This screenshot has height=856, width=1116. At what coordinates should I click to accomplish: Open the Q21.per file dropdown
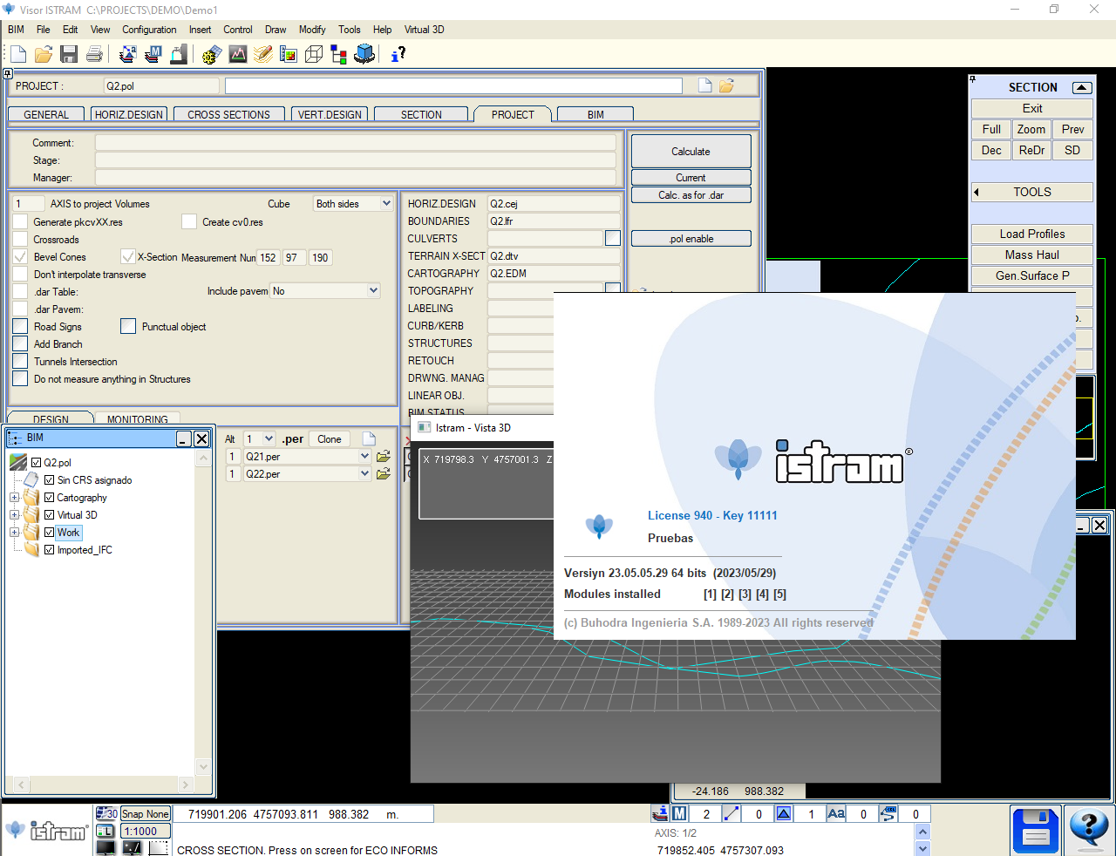(364, 456)
